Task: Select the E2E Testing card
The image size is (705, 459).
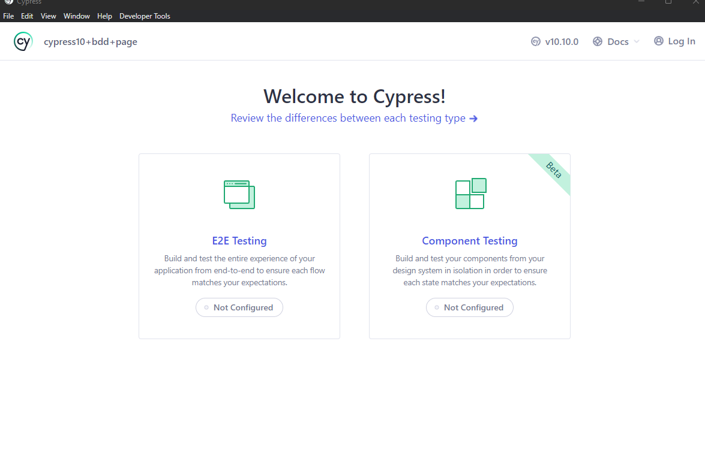Action: pyautogui.click(x=239, y=246)
